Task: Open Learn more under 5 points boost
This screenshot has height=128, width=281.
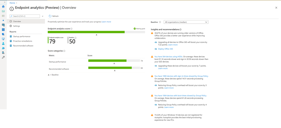Action: (x=169, y=88)
